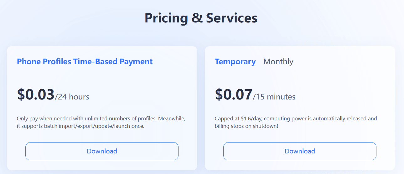The image size is (404, 174).
Task: Click the $0.07 price figure
Action: click(x=234, y=95)
